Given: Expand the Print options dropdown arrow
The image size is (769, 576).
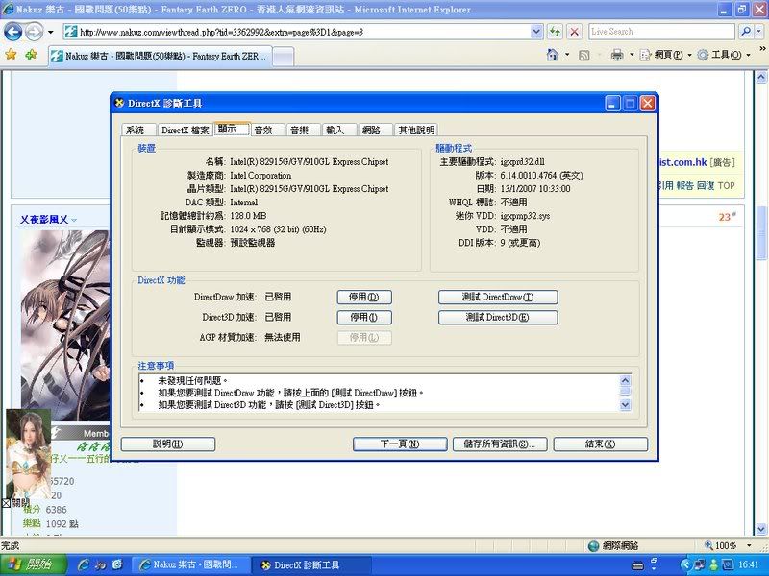Looking at the screenshot, I should pos(632,55).
